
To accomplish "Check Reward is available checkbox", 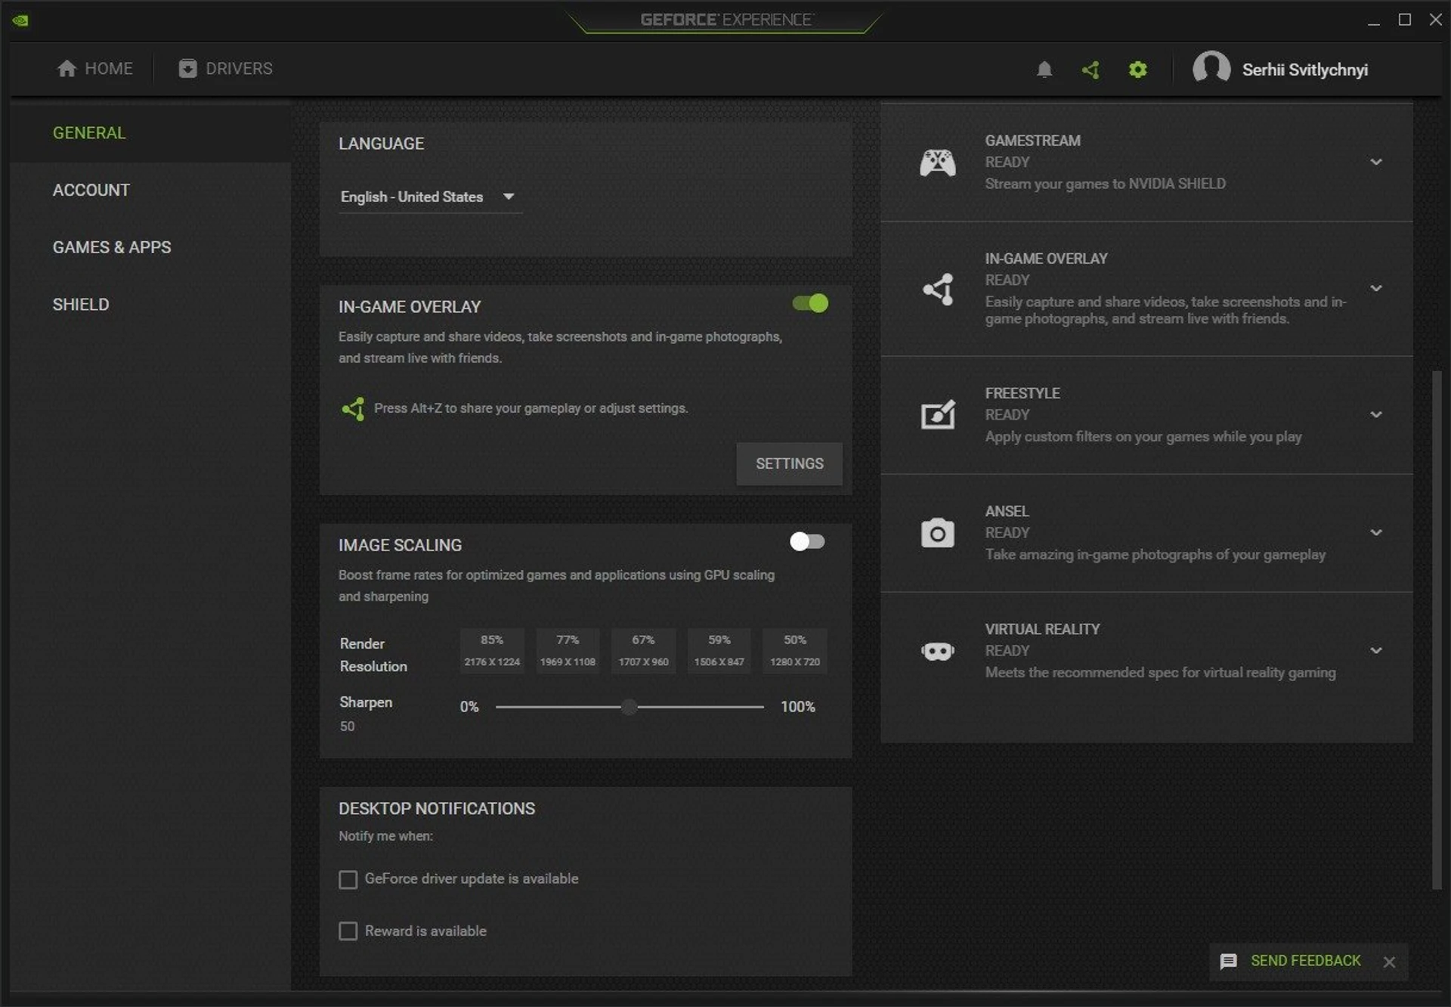I will click(348, 931).
